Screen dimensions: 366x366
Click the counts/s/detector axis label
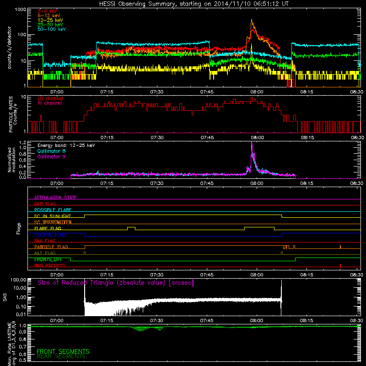tap(10, 48)
